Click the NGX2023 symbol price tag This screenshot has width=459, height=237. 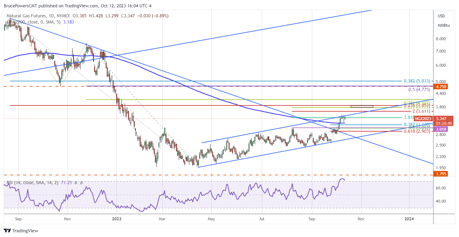(x=423, y=119)
